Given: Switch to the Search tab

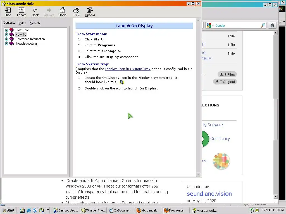Looking at the screenshot, I should click(x=35, y=23).
